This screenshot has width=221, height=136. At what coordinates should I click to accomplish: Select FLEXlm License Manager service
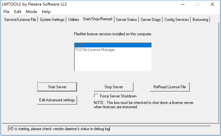click(95, 50)
